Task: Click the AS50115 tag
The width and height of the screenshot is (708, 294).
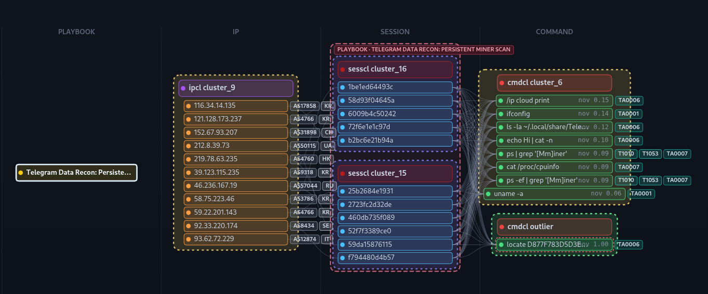Action: (x=304, y=146)
